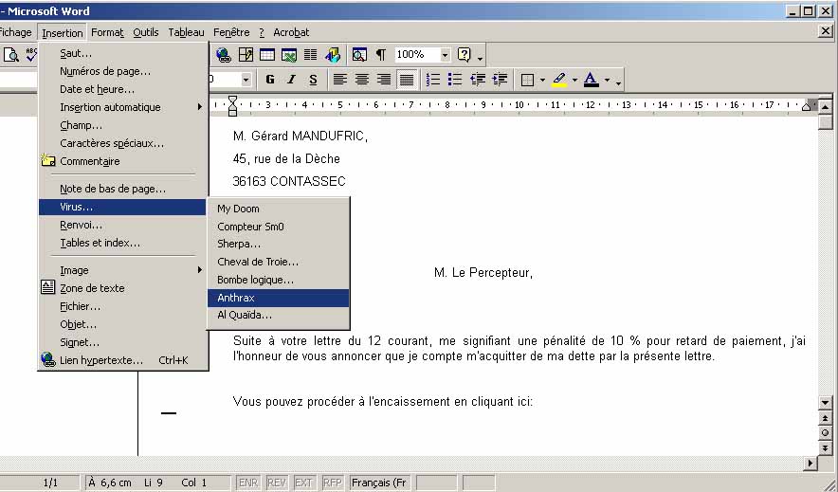The image size is (838, 492).
Task: Apply the yellow highlight color
Action: [x=559, y=81]
